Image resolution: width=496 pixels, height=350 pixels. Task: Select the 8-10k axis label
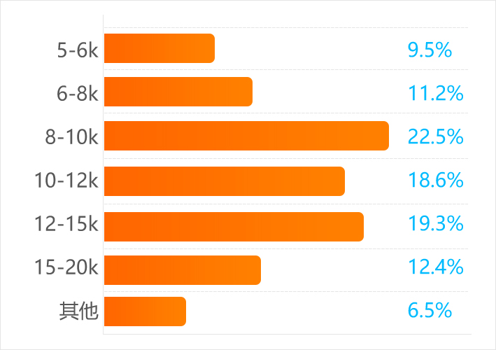tap(71, 137)
